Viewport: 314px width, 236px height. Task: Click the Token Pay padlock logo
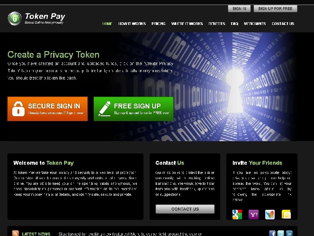(15, 18)
